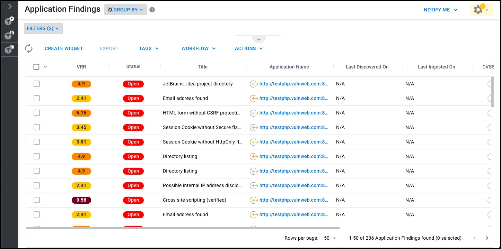Open the Actions menu
The height and width of the screenshot is (249, 501).
(x=249, y=48)
